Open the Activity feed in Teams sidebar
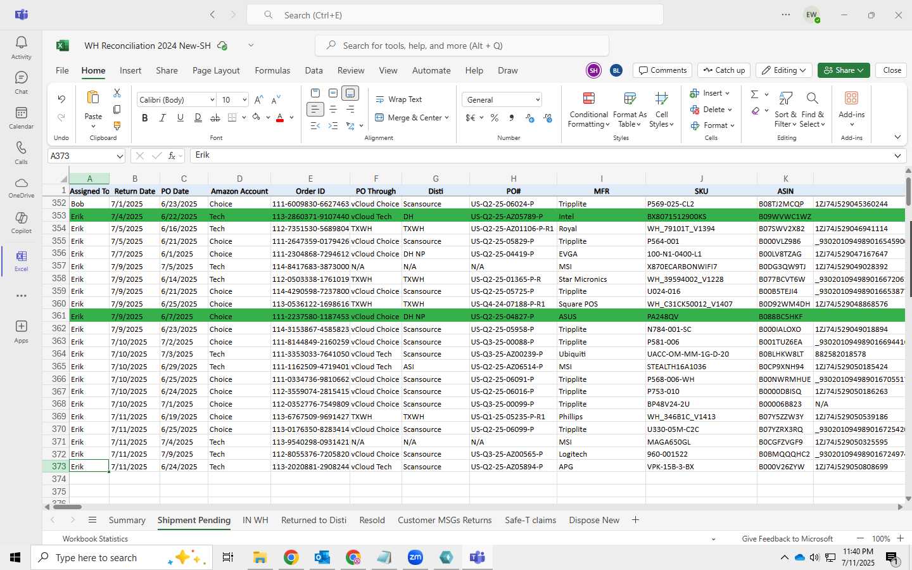Image resolution: width=912 pixels, height=570 pixels. (21, 47)
